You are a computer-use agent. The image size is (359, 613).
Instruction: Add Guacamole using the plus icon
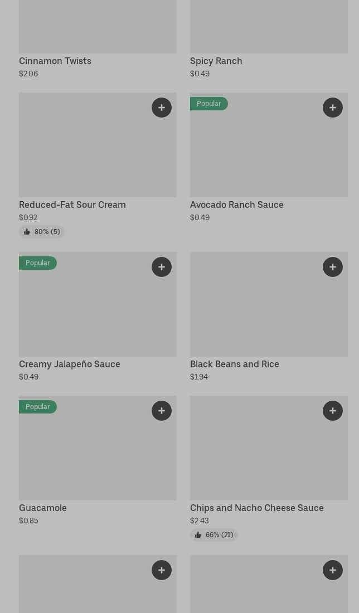click(x=162, y=411)
